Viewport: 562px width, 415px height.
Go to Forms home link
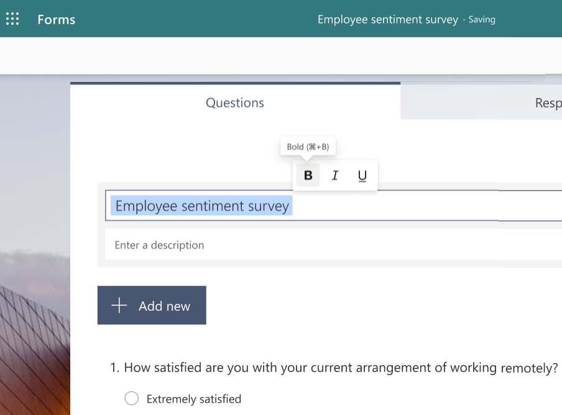pos(56,19)
